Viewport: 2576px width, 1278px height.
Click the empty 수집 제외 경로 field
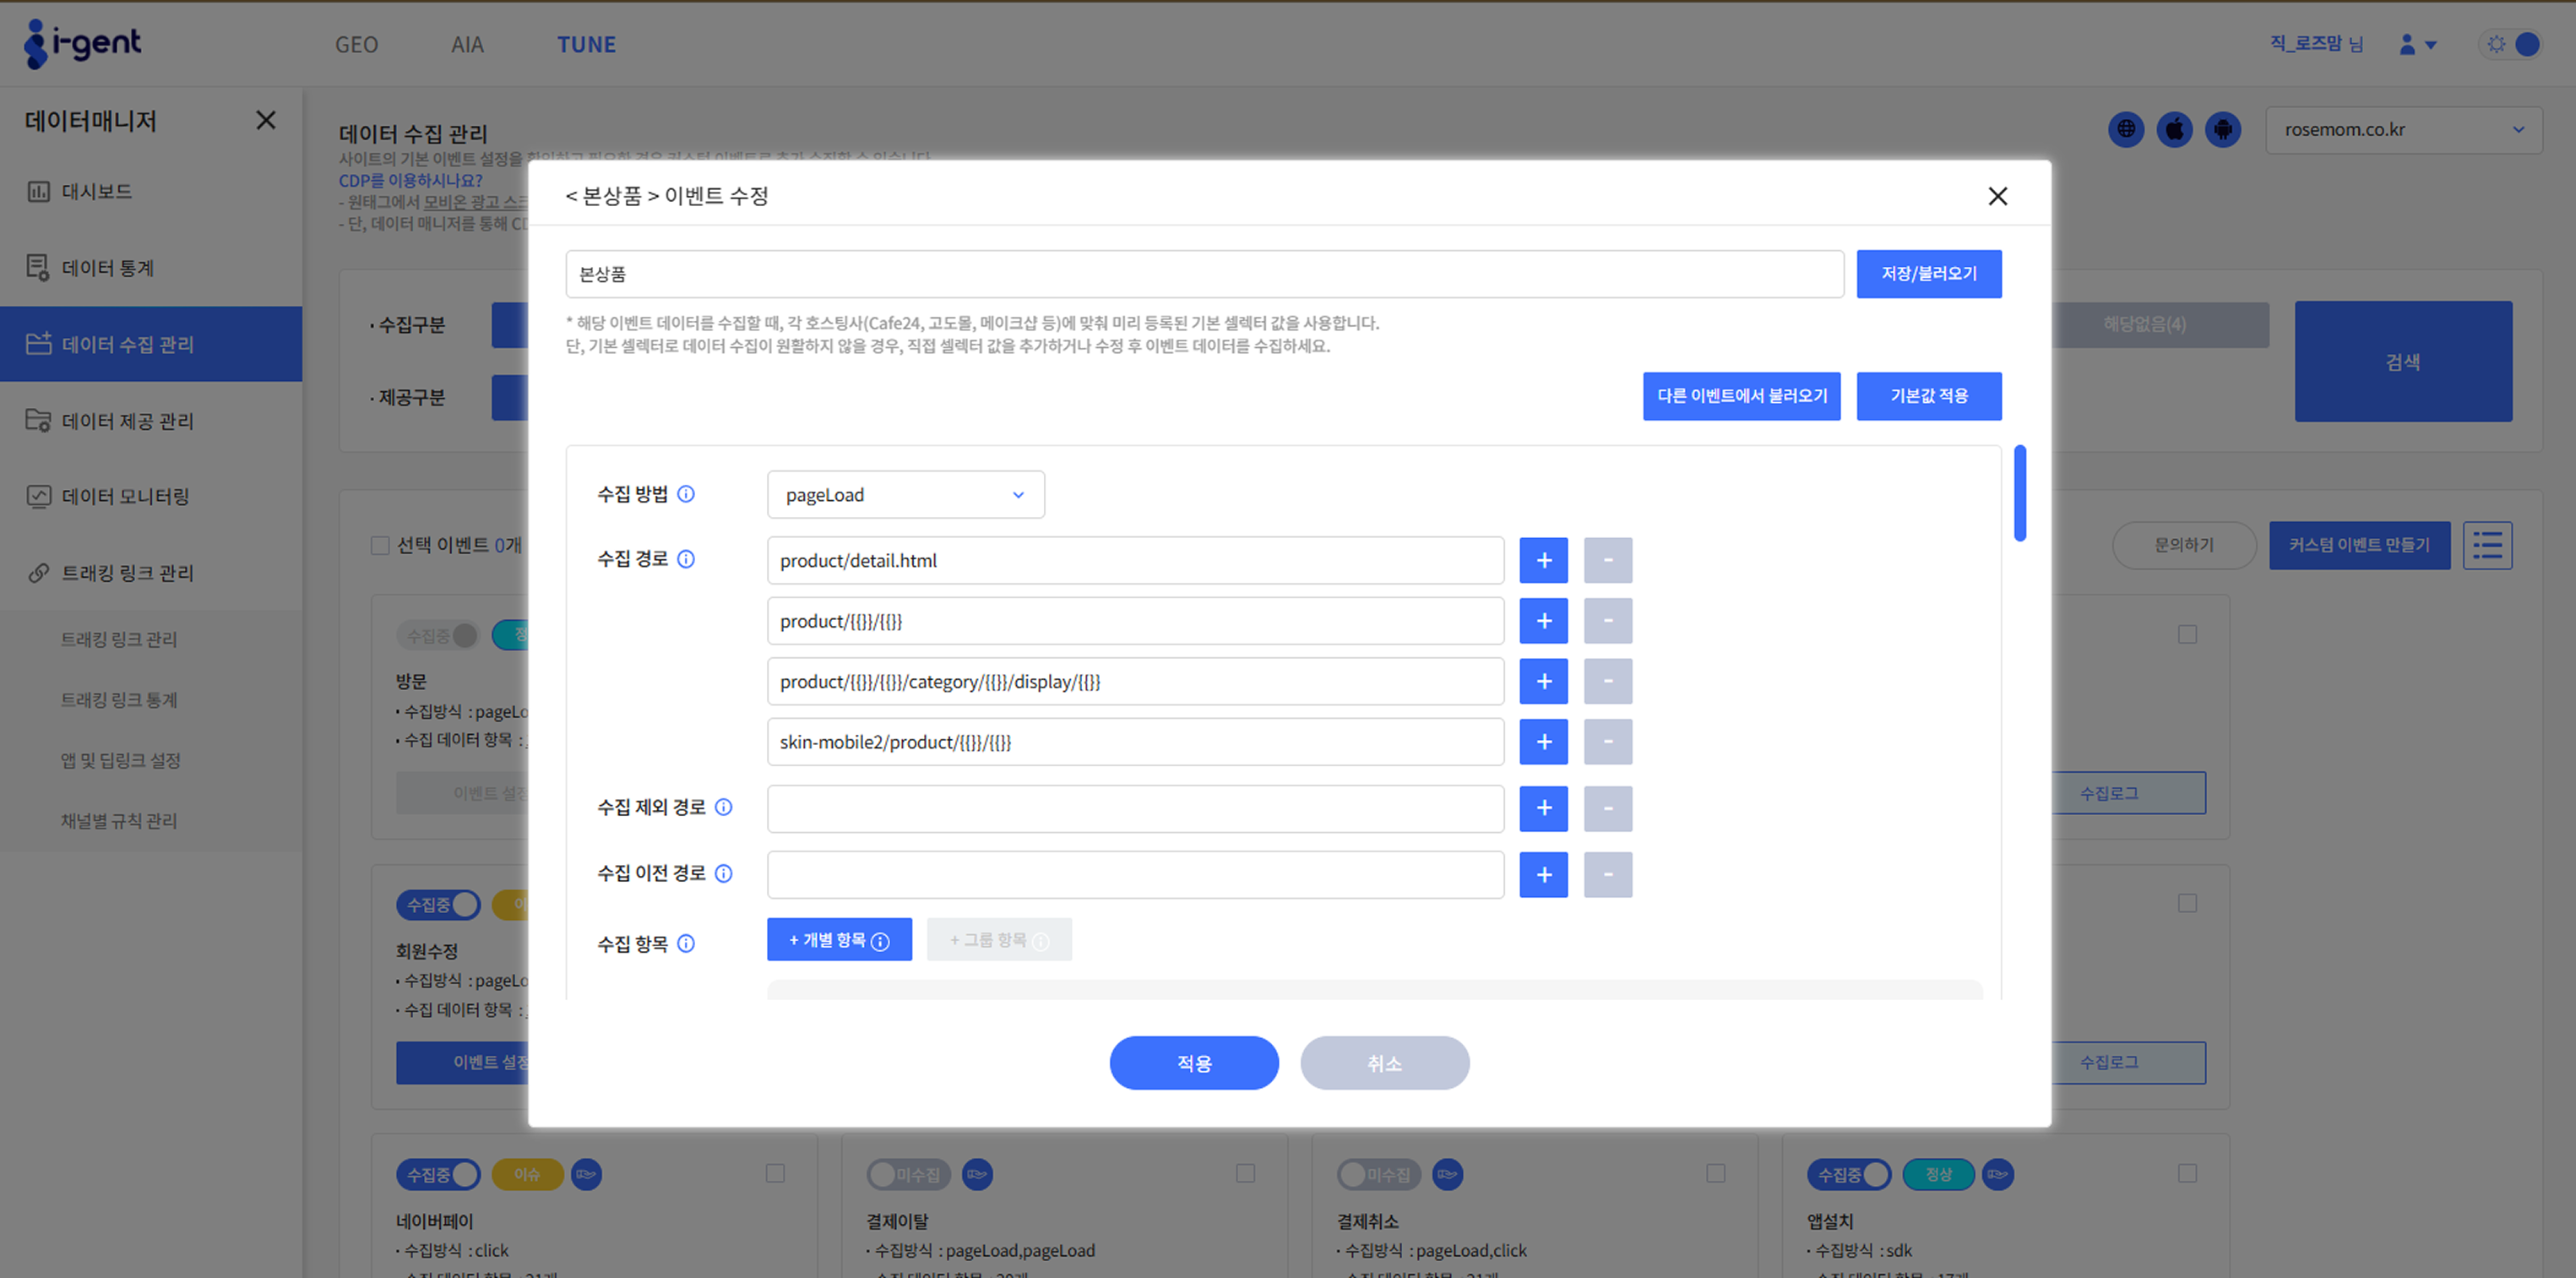[1135, 808]
